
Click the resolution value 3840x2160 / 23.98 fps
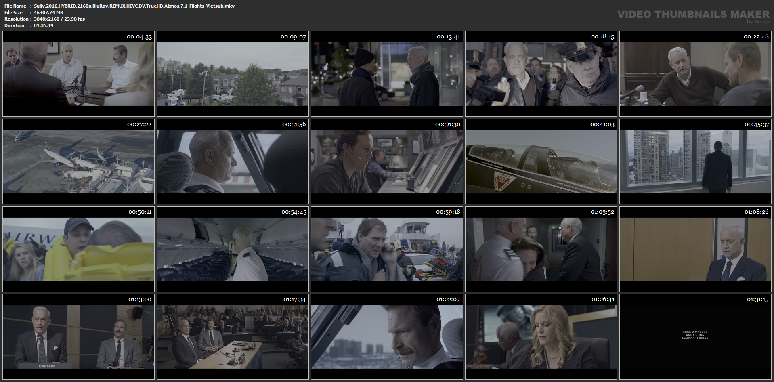tap(59, 19)
